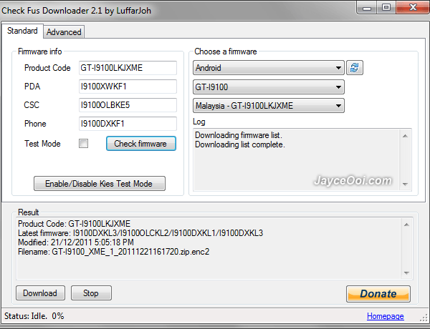Close the Check Fus Downloader window
This screenshot has width=430, height=329.
coord(413,7)
